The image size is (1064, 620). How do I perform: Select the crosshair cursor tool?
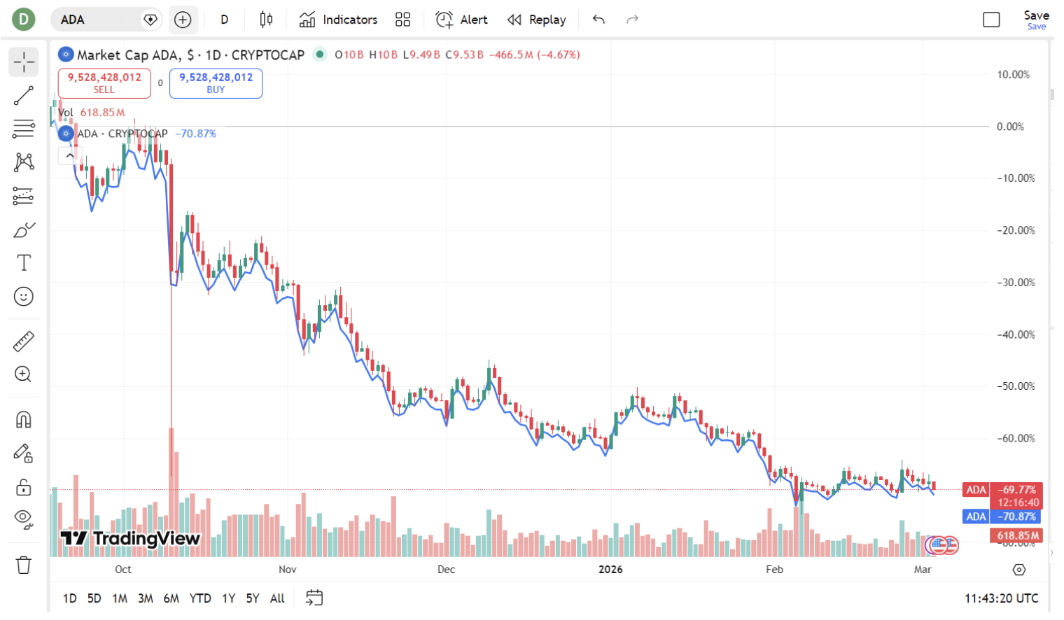pos(23,62)
